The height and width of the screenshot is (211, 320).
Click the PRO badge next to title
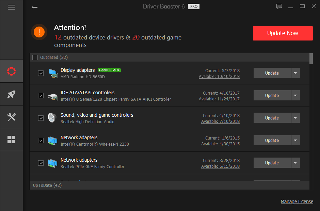coord(193,6)
